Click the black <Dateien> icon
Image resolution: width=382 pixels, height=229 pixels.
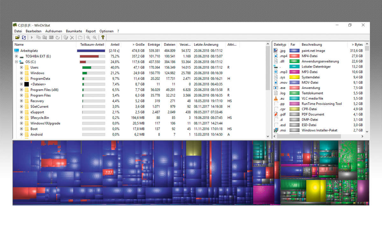coord(27,84)
